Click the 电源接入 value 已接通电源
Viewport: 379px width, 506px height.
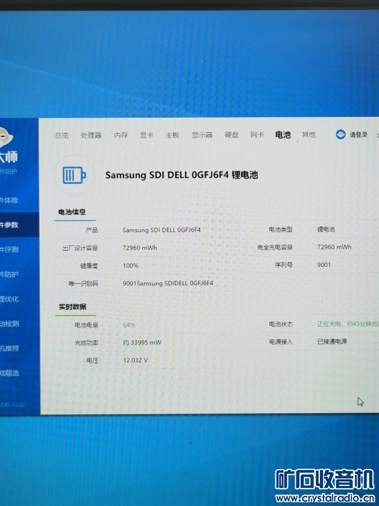click(332, 341)
